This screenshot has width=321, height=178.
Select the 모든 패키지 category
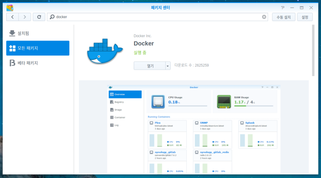click(38, 48)
